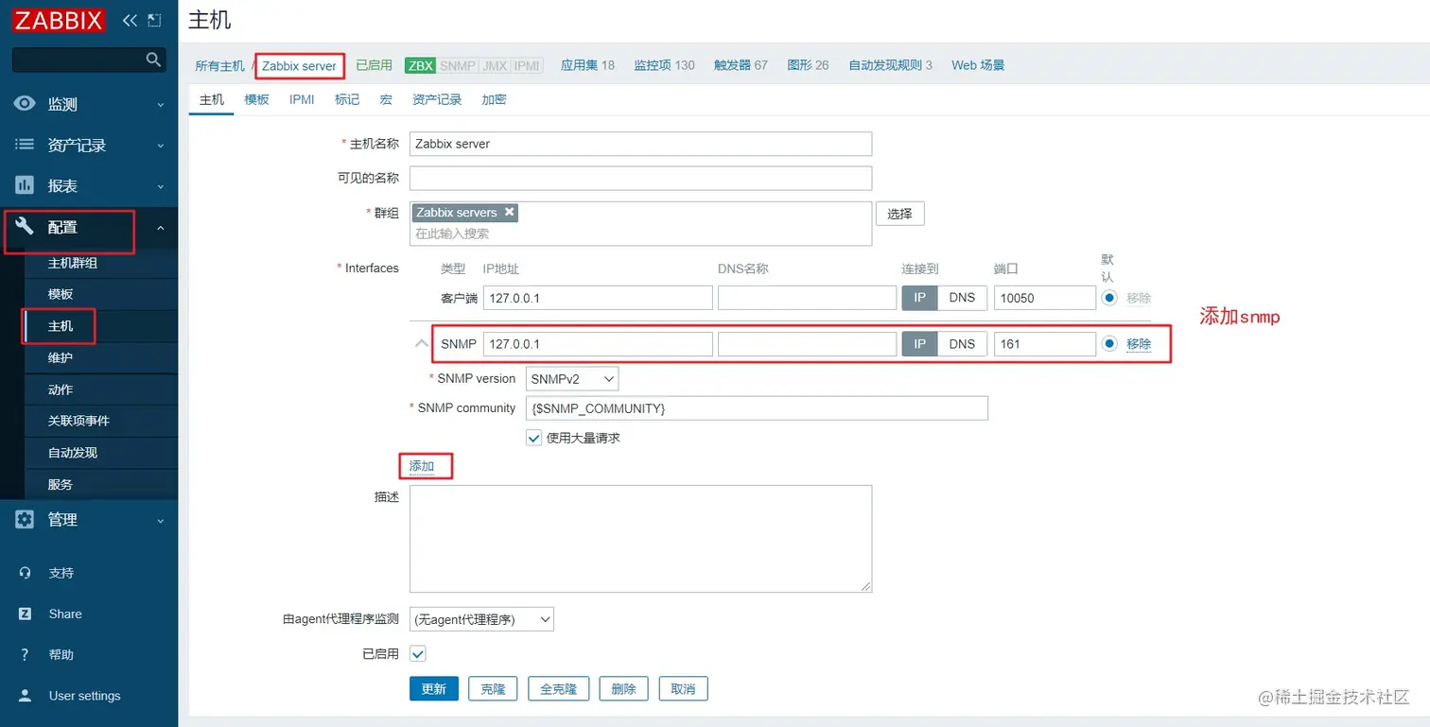Select default radio for SNMP interface

1109,344
